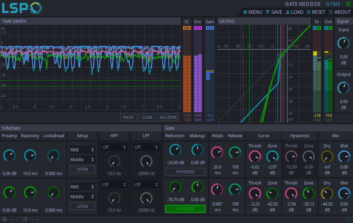Enable the unlit HYSTERESIS button under -24.00 dB
This screenshot has width=353, height=223.
(185, 172)
